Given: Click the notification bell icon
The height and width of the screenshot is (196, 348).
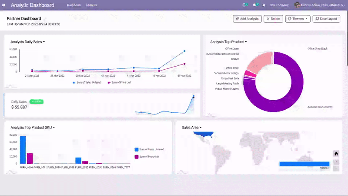Looking at the screenshot, I should pyautogui.click(x=264, y=5).
